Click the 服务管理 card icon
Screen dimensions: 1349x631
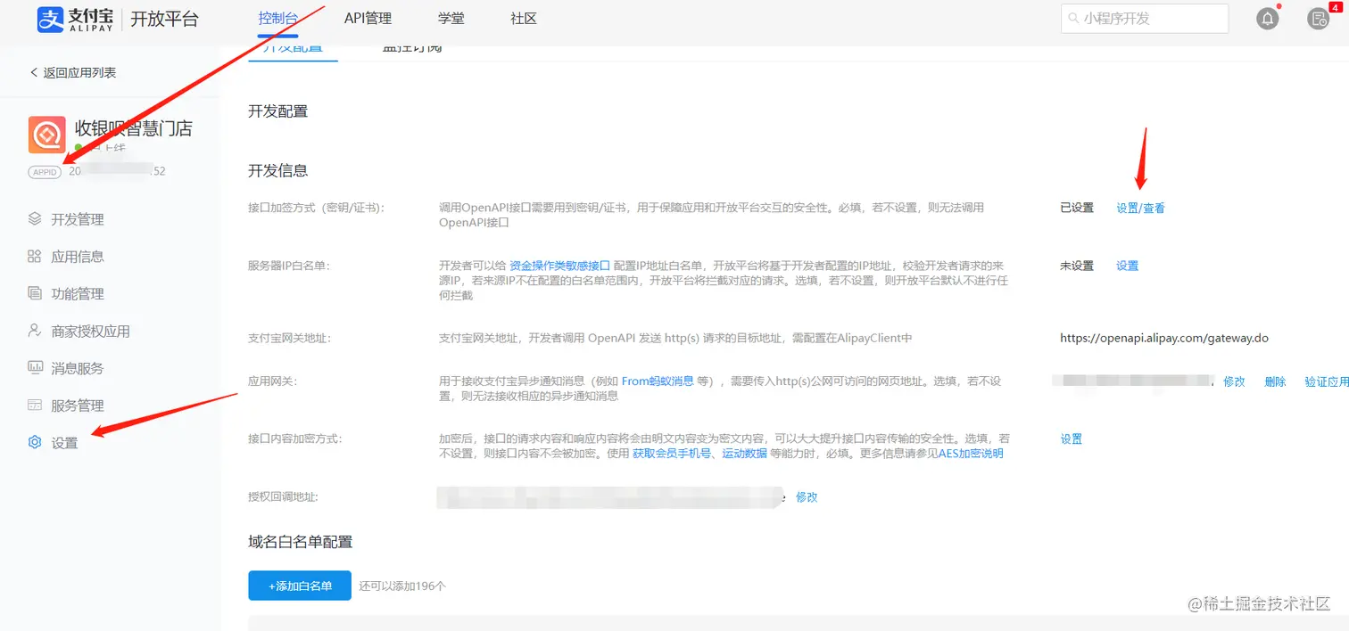(x=35, y=406)
